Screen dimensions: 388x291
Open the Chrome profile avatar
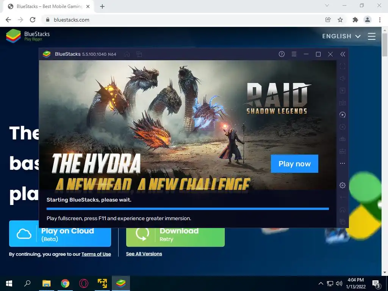click(x=368, y=20)
